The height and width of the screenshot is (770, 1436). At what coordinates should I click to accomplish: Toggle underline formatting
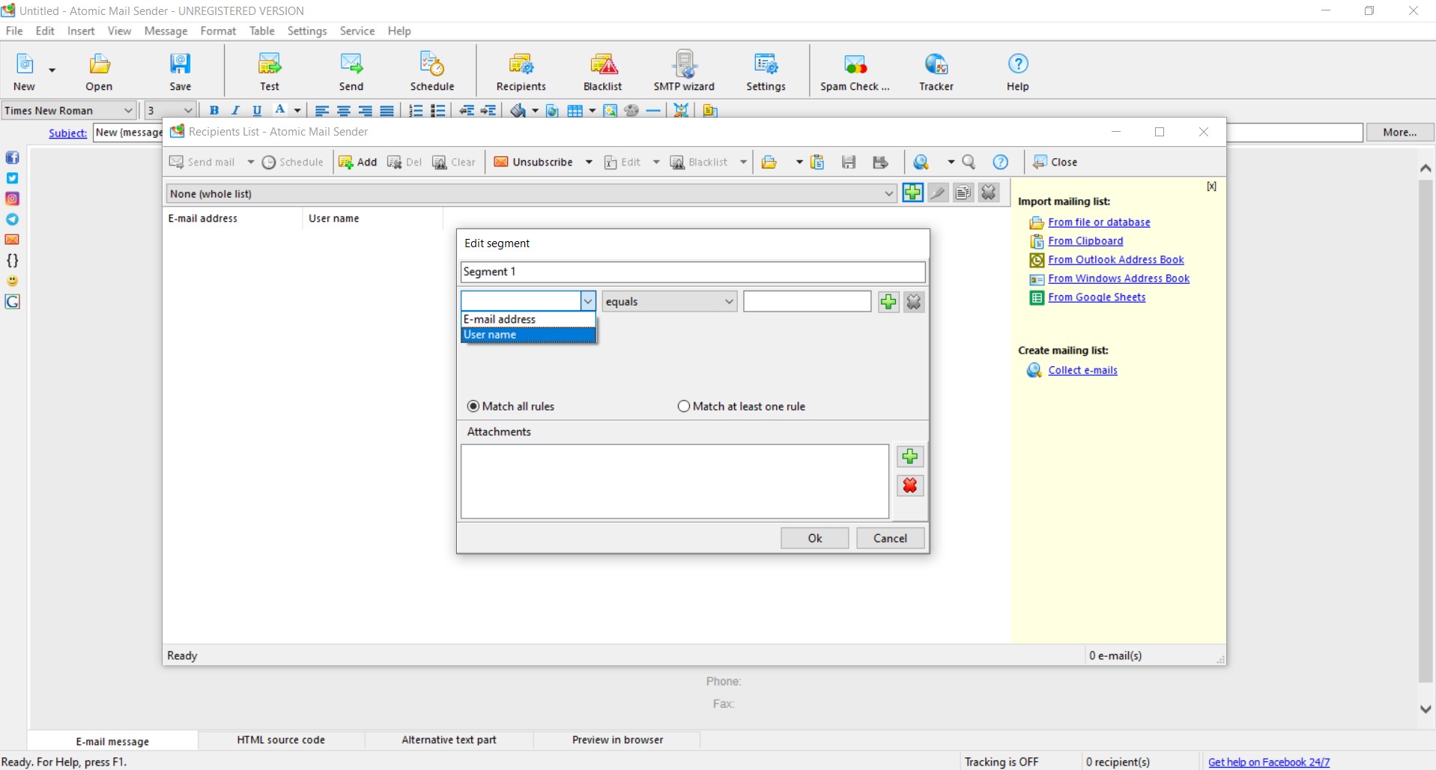pos(257,110)
